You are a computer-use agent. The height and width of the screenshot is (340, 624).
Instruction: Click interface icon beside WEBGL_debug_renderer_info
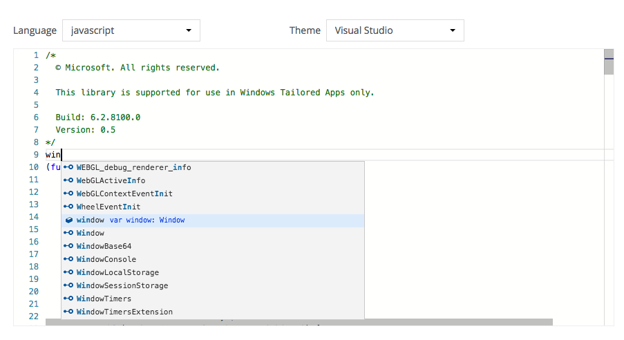coord(68,167)
